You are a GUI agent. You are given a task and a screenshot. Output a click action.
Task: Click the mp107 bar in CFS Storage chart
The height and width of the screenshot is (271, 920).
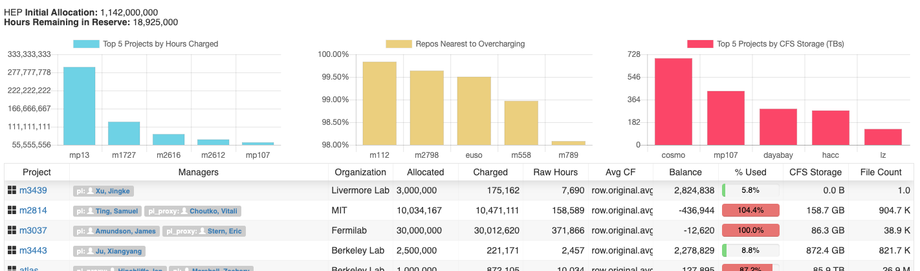coord(726,118)
